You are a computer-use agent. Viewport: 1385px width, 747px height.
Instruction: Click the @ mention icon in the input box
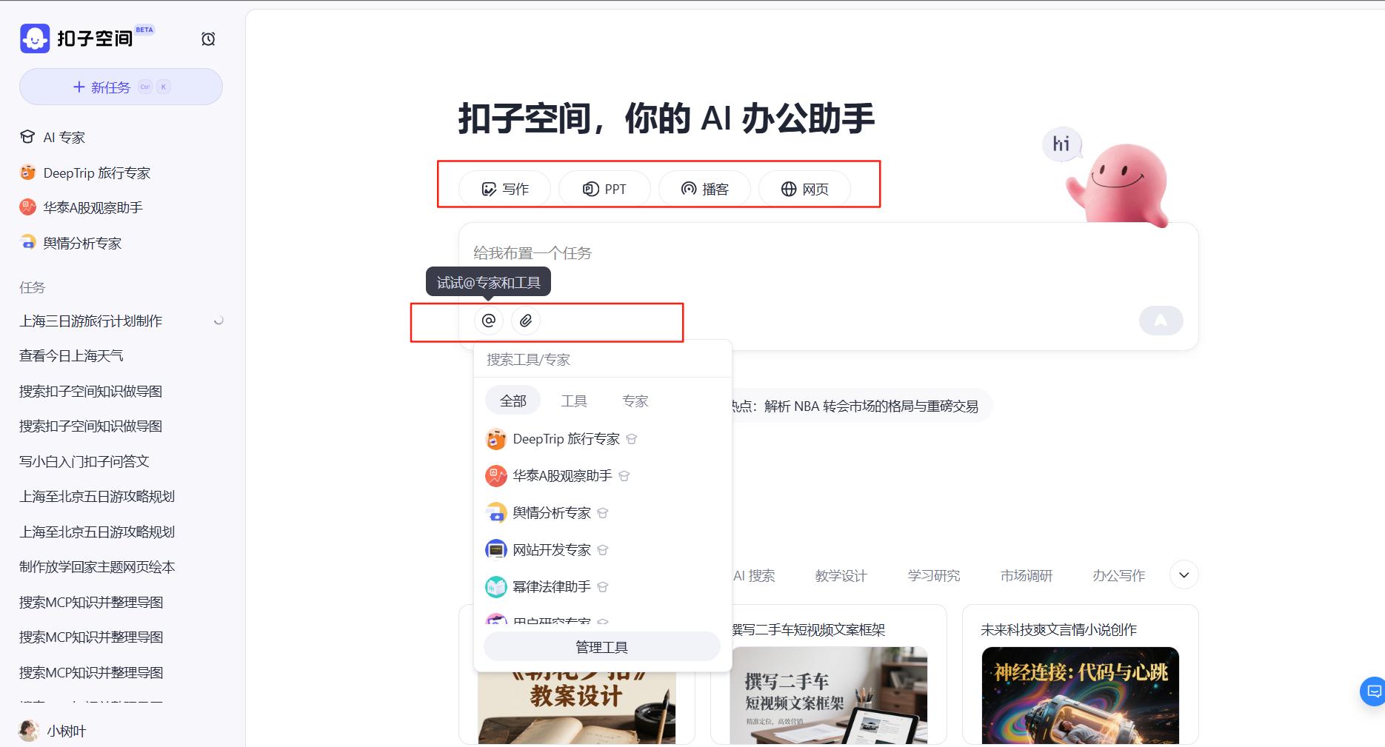tap(488, 321)
